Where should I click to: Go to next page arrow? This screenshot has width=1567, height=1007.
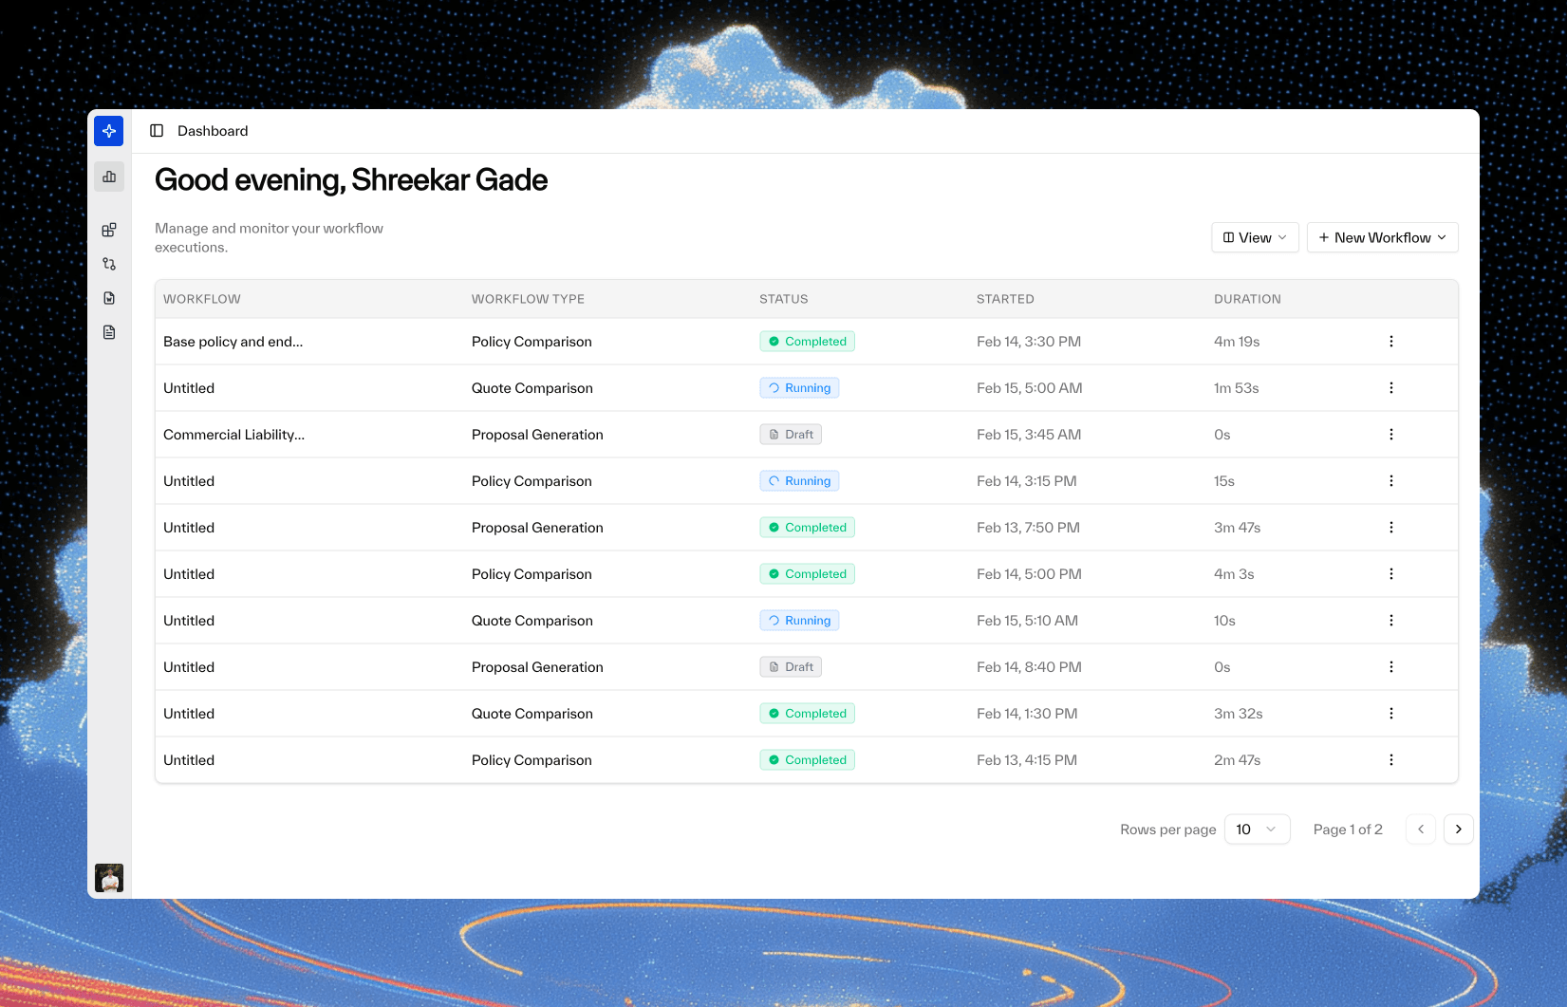[x=1459, y=830]
